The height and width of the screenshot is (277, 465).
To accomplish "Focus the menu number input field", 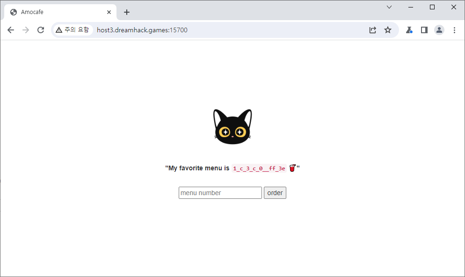I will [220, 193].
